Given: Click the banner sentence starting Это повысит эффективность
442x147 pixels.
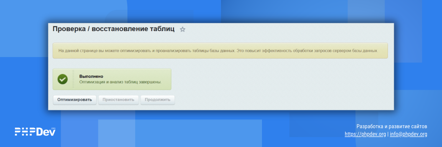Looking at the screenshot, I should click(307, 51).
